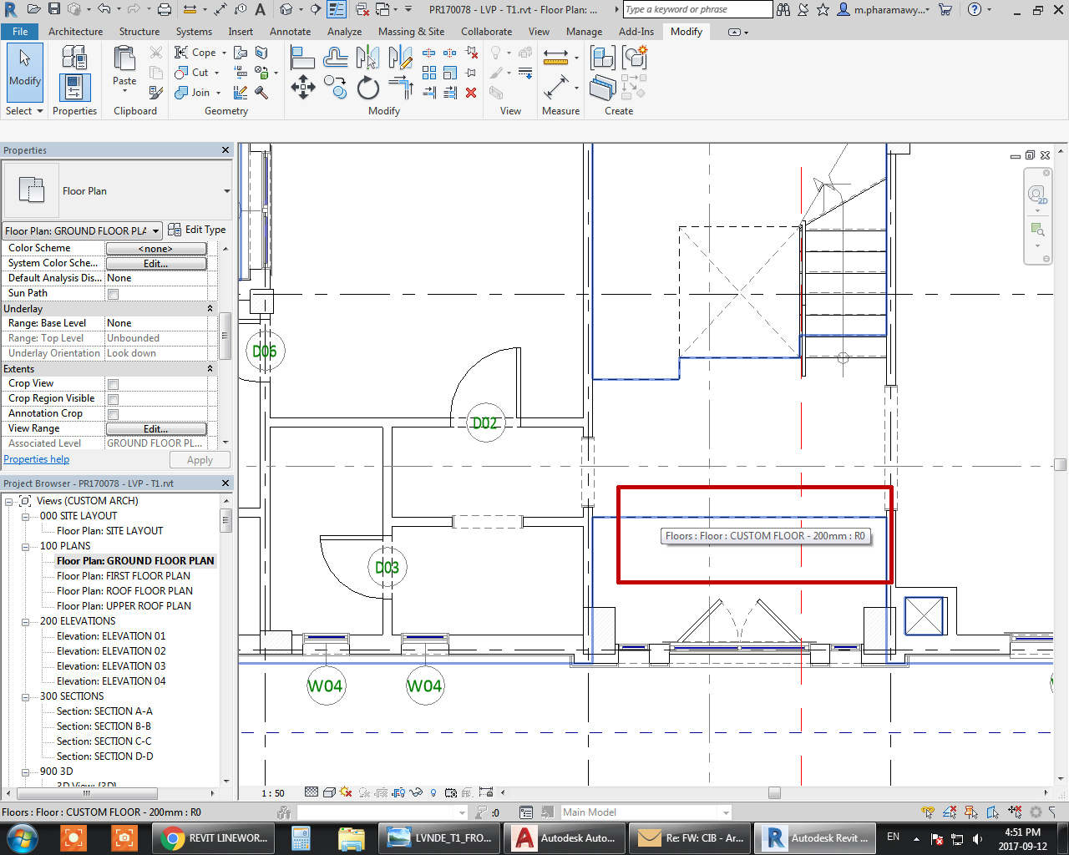Click the Save icon in quick access toolbar
1069x855 pixels.
coord(54,9)
